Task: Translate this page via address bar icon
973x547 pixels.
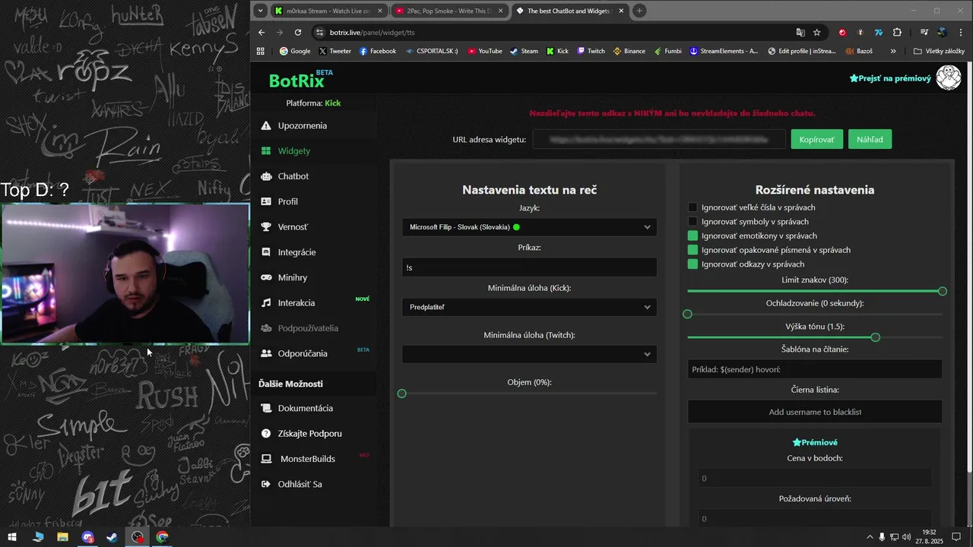Action: 800,32
